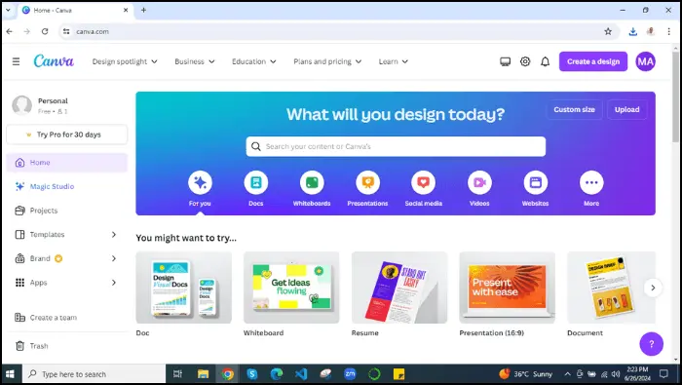Click the Personal account profile
The height and width of the screenshot is (385, 682).
(67, 105)
